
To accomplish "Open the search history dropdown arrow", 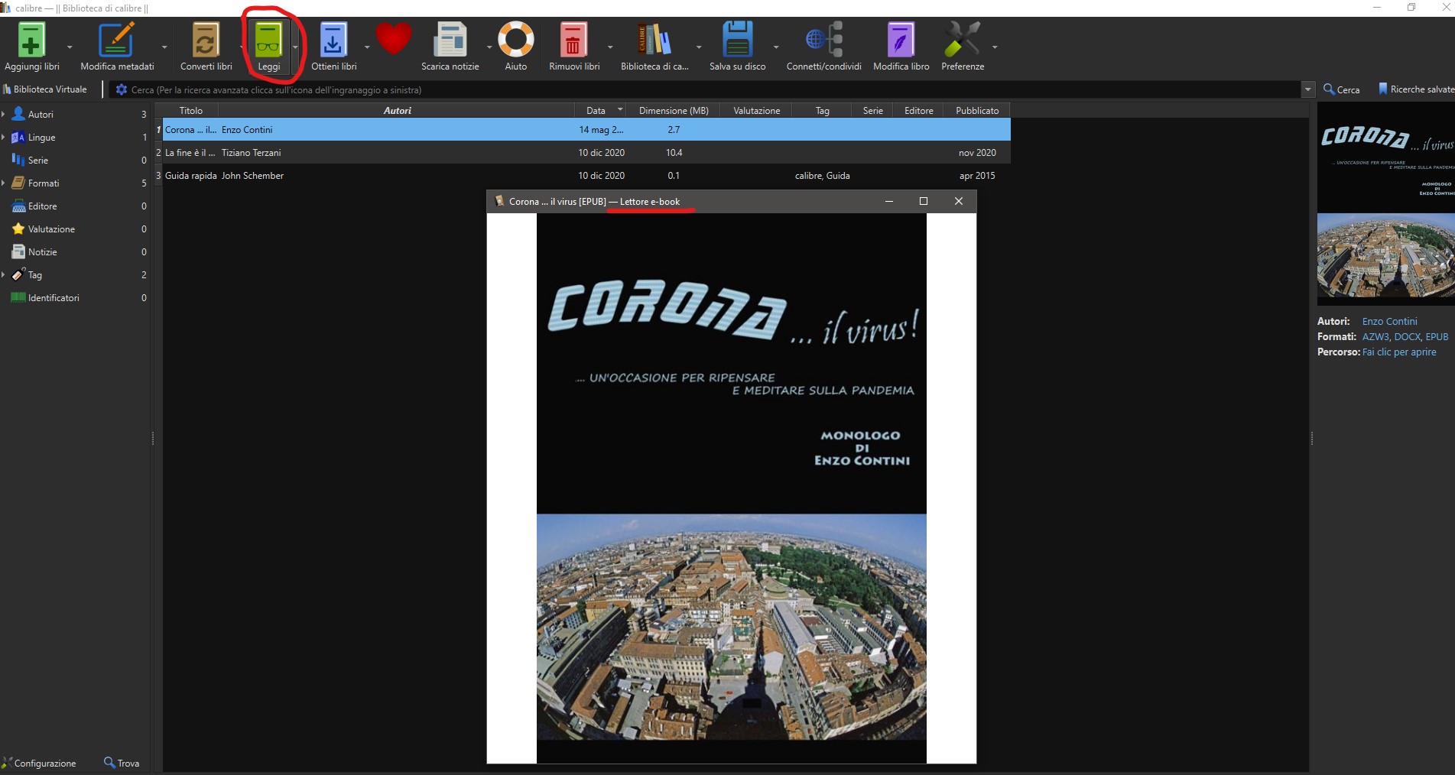I will pos(1307,89).
